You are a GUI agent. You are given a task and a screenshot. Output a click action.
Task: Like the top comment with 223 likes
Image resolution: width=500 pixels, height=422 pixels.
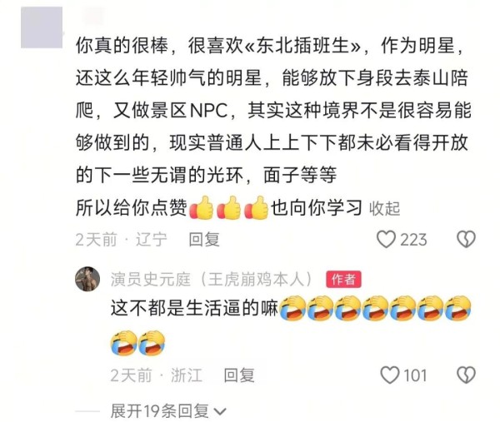tap(386, 239)
